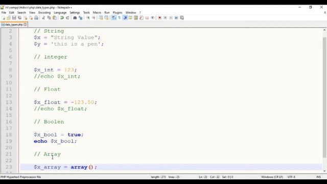Close document X at menu bar right

325,12
